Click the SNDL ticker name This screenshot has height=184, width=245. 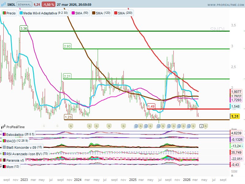point(11,5)
